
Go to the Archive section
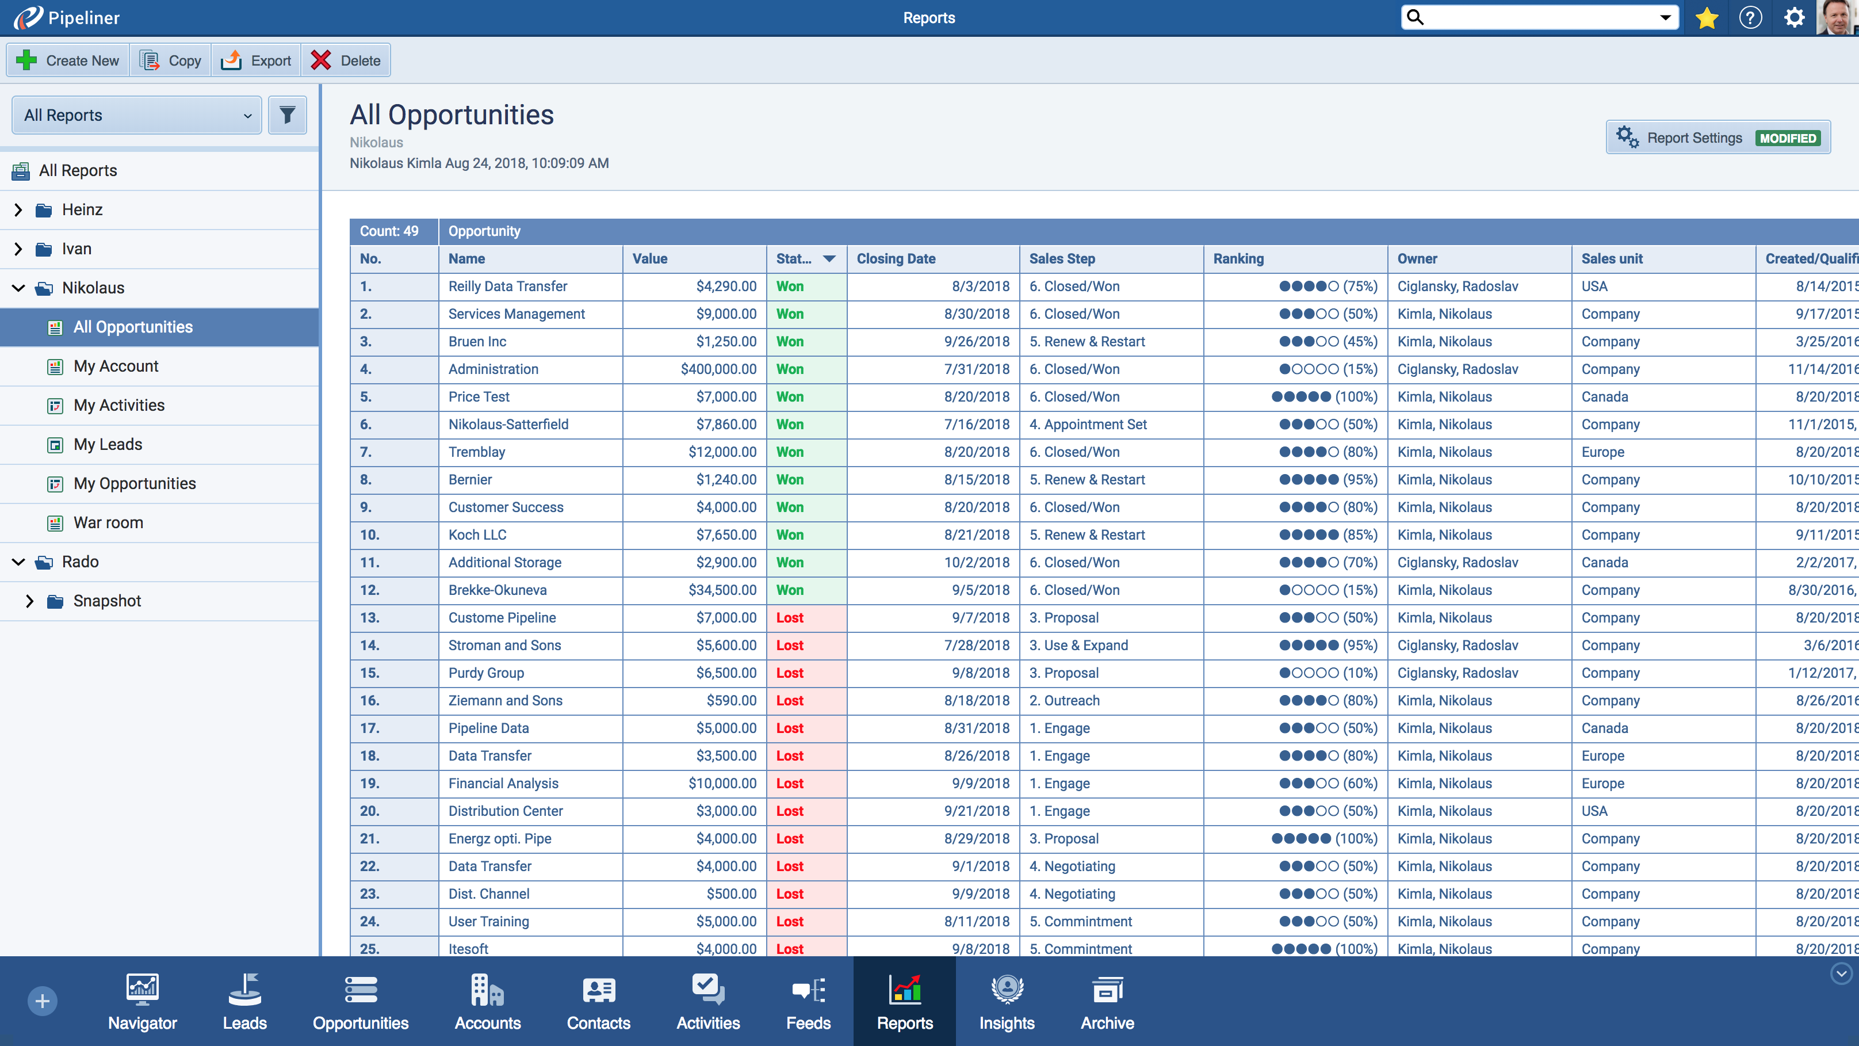[1106, 1002]
